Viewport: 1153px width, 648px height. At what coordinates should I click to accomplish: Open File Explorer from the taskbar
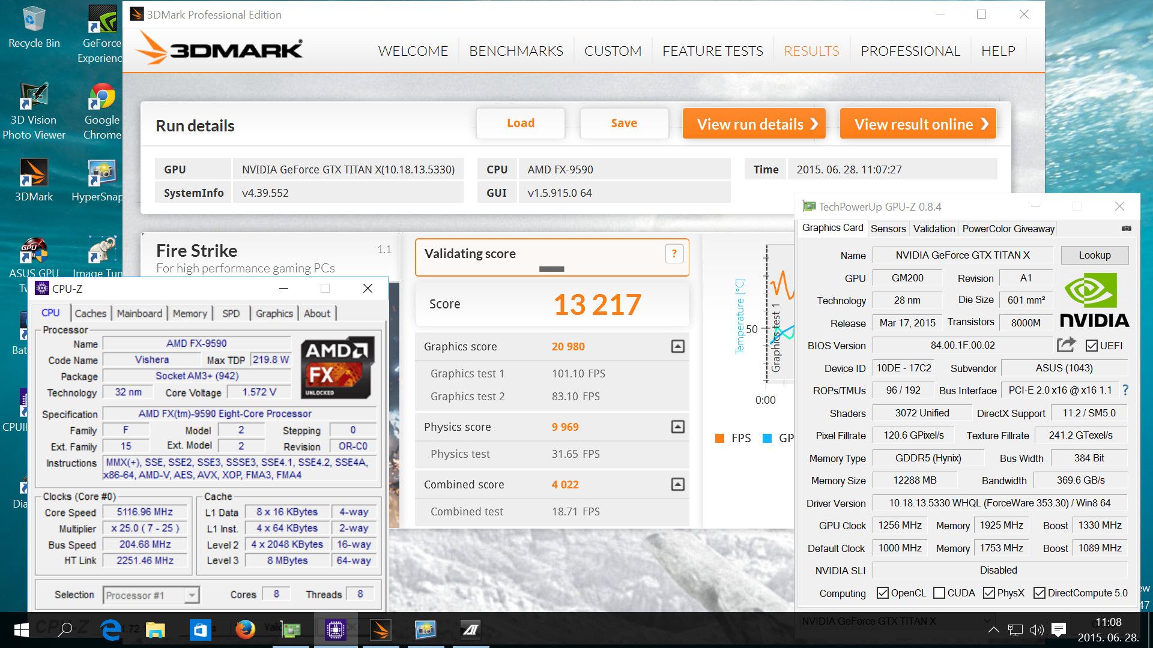tap(155, 629)
